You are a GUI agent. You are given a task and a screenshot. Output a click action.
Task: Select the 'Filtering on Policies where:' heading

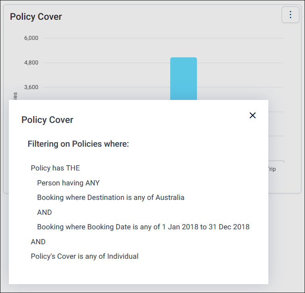click(78, 144)
